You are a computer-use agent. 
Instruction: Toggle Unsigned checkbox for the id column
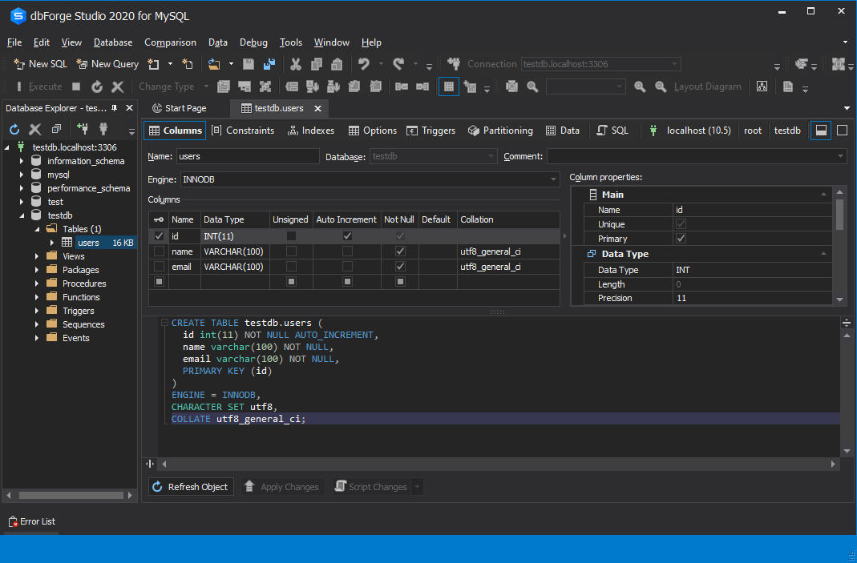[291, 236]
